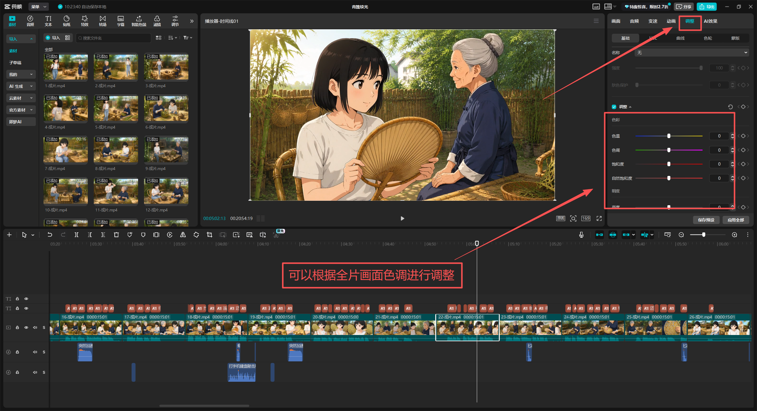Click the undo arrow in timeline toolbar
The width and height of the screenshot is (757, 411).
click(x=50, y=235)
